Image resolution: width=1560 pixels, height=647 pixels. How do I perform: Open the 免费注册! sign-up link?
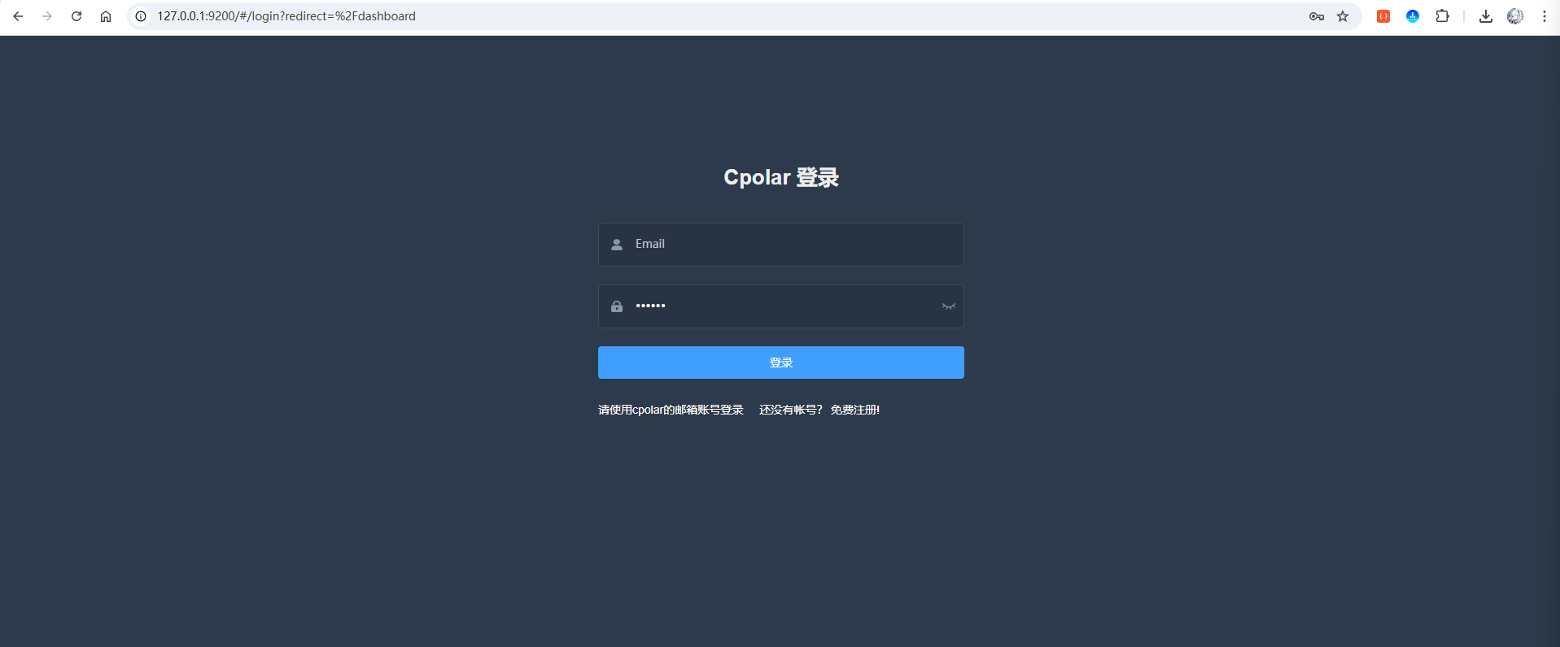(854, 410)
